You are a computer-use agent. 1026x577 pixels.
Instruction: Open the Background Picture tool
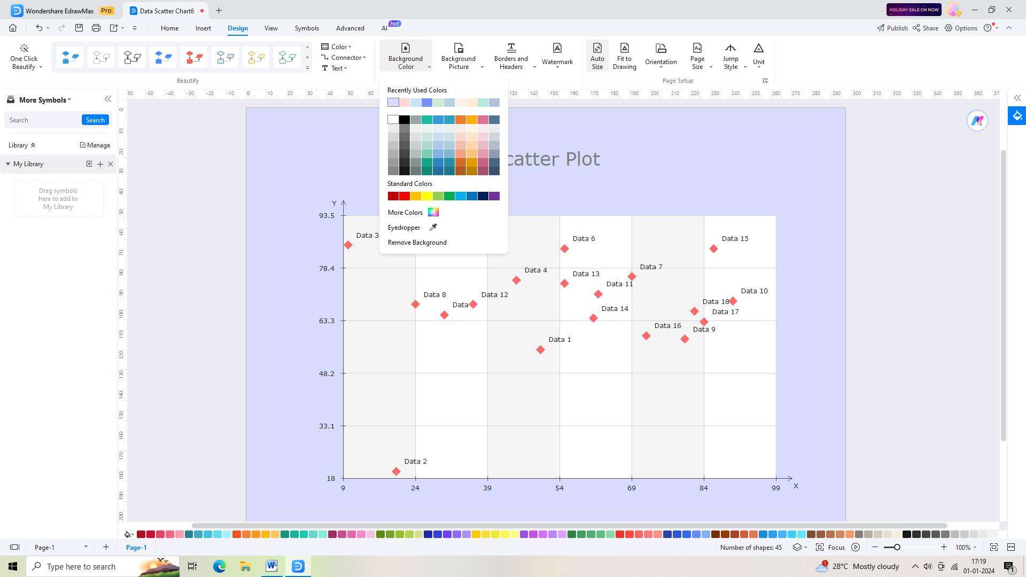[458, 56]
